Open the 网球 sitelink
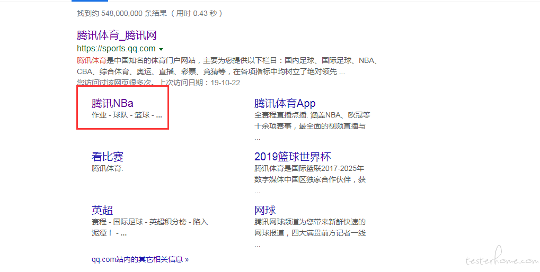This screenshot has height=272, width=540. point(265,210)
